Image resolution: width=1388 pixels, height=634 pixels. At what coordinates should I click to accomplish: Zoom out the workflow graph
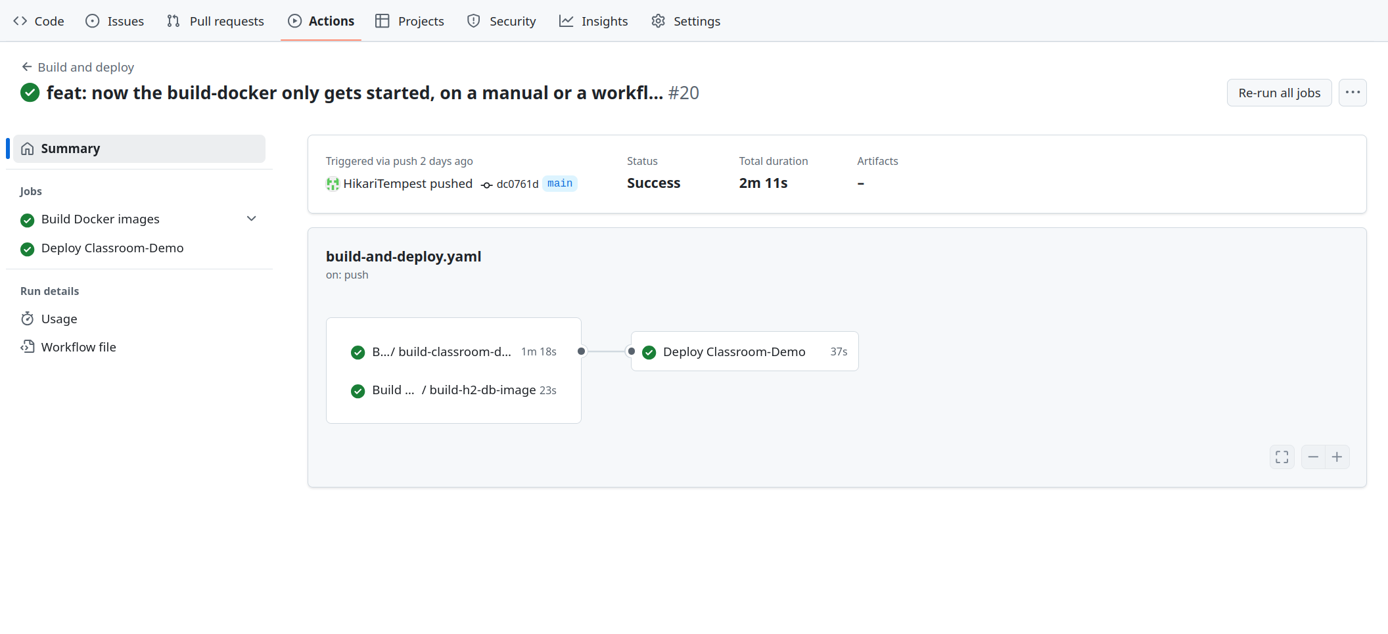1313,457
